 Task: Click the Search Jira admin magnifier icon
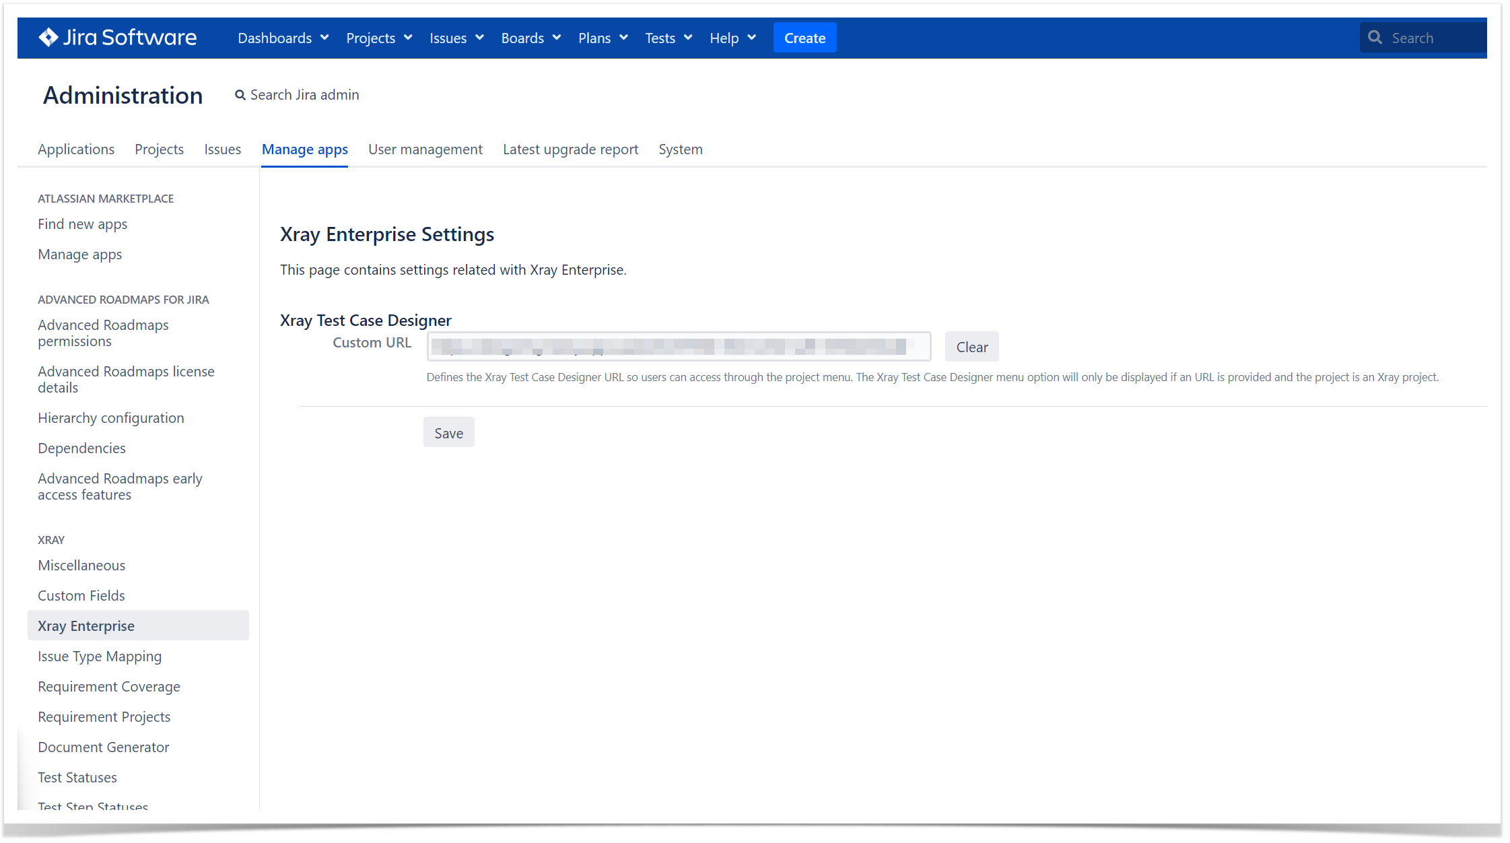240,96
